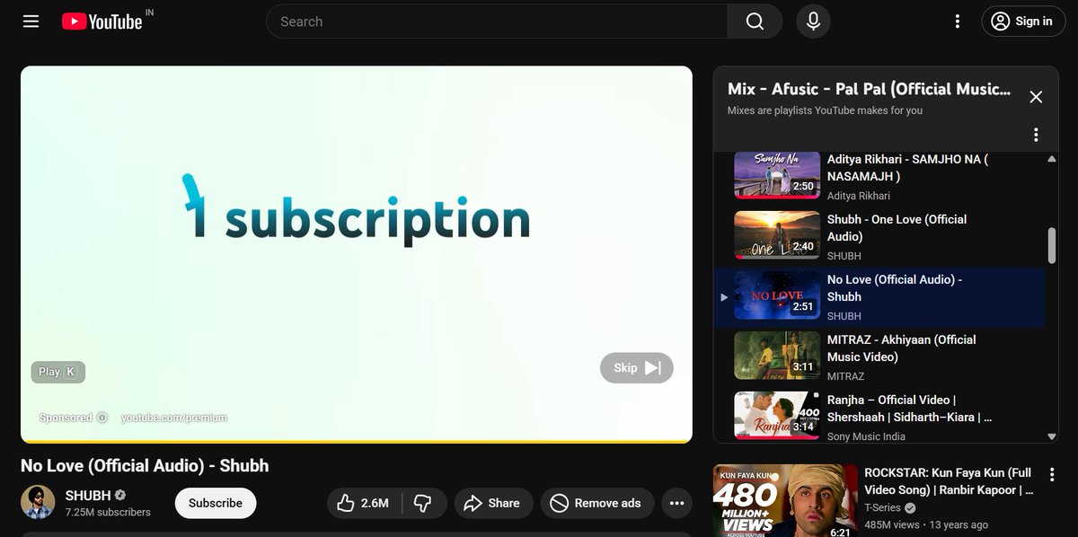Image resolution: width=1078 pixels, height=537 pixels.
Task: Click the search magnifier button
Action: (755, 22)
